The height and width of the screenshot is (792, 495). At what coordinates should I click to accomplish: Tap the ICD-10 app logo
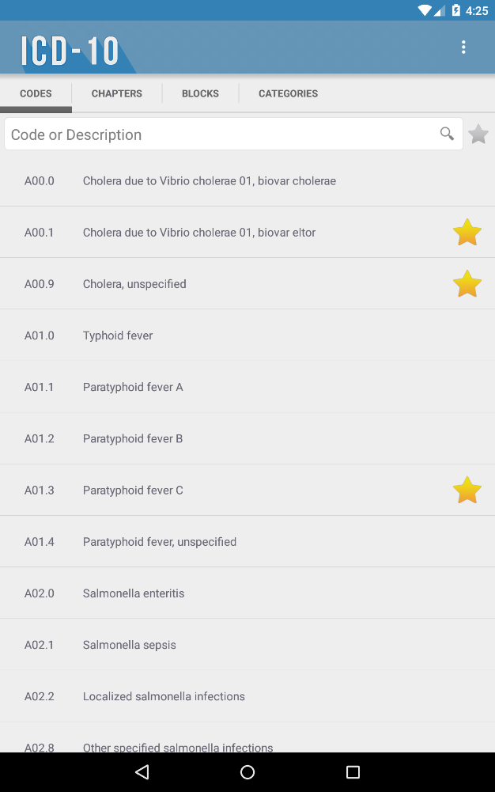coord(71,51)
